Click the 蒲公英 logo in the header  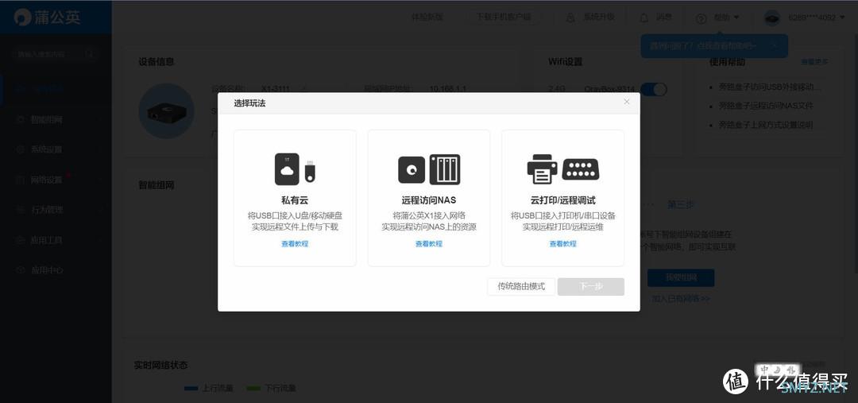click(47, 17)
